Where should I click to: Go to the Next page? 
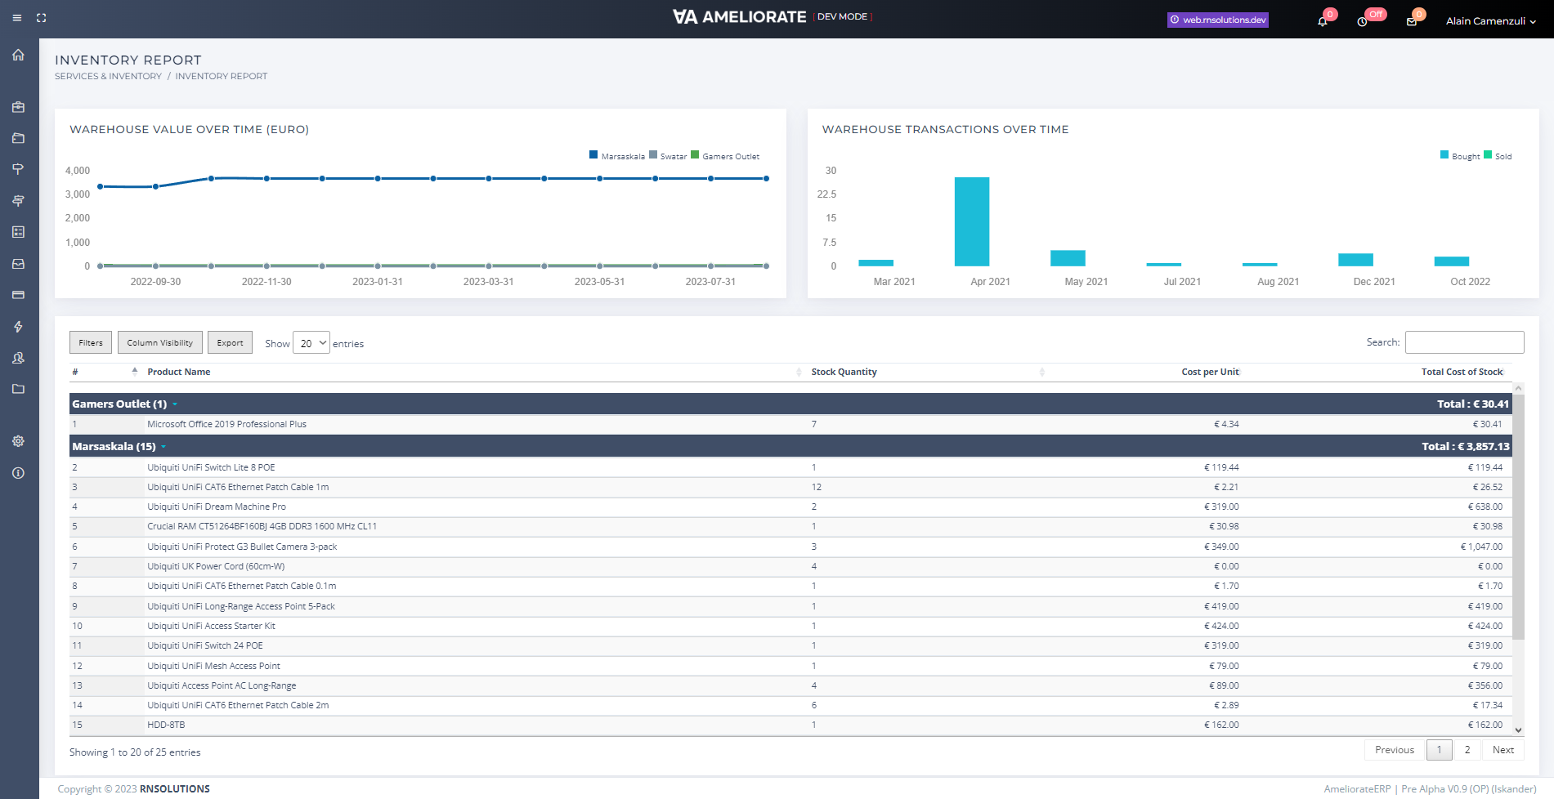tap(1503, 750)
